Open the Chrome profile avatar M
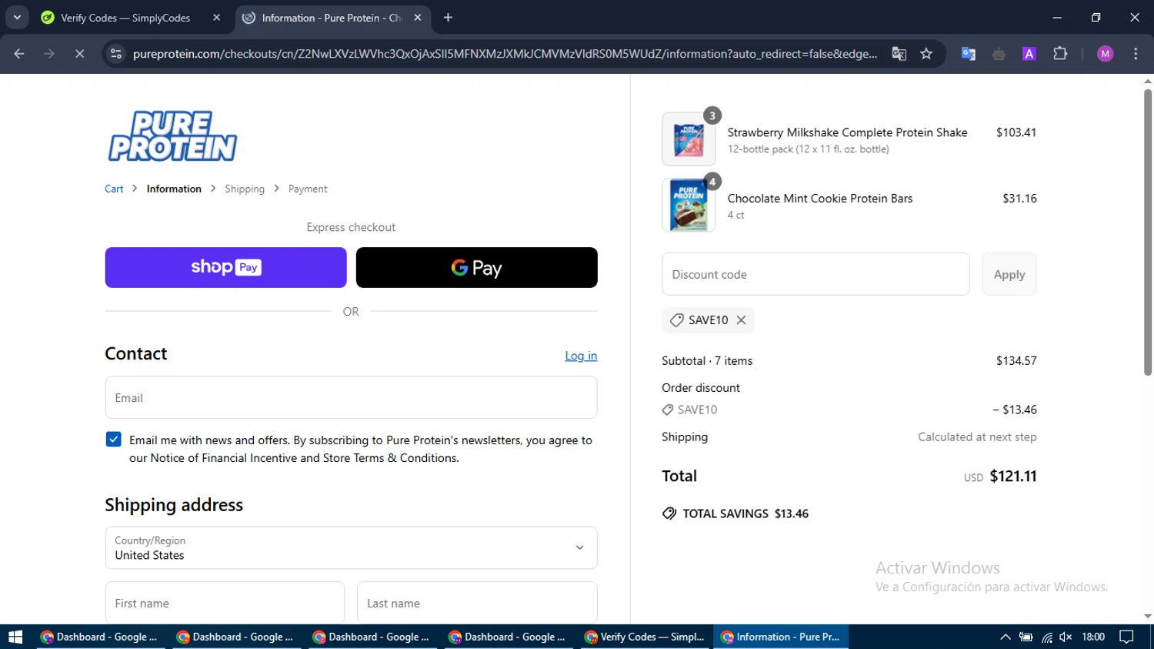 coord(1106,54)
